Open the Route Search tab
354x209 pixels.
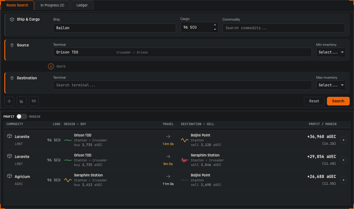(x=18, y=5)
